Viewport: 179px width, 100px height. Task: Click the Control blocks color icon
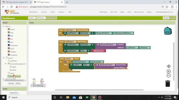pyautogui.click(x=9, y=29)
